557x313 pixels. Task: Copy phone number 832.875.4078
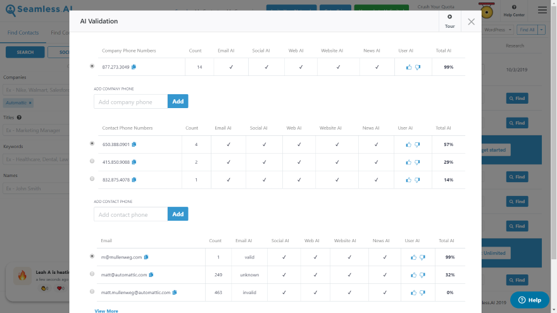click(x=134, y=180)
